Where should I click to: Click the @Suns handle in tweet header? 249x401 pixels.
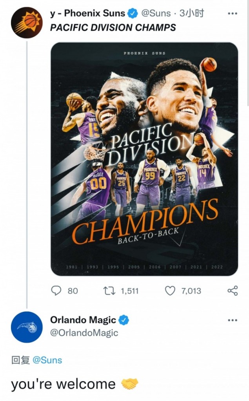(156, 14)
